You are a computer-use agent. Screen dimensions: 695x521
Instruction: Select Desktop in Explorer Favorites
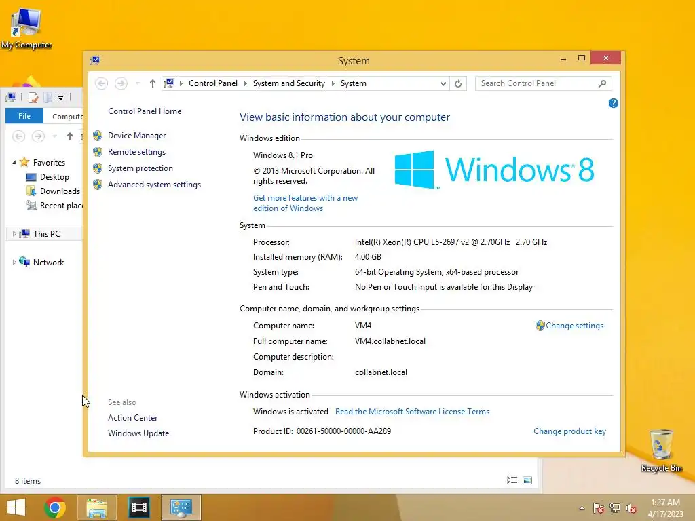click(54, 177)
